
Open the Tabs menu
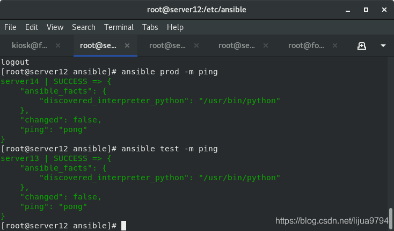pos(150,27)
